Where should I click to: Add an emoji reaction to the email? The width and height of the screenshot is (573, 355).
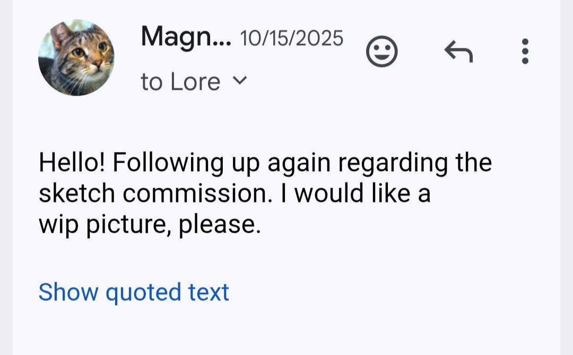click(x=382, y=52)
